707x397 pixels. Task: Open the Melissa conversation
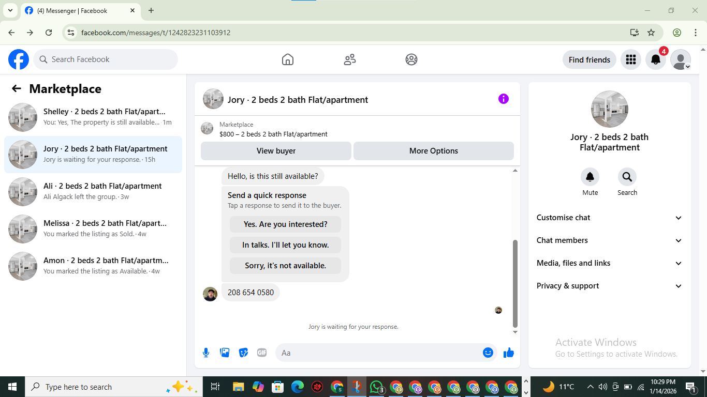[x=93, y=229]
